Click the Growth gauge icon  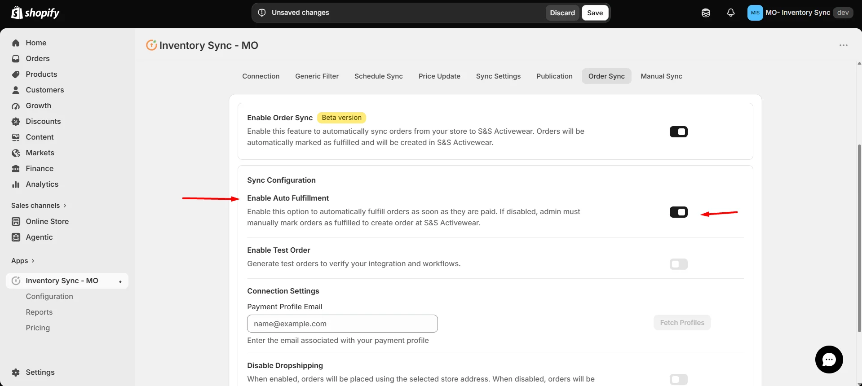coord(16,106)
